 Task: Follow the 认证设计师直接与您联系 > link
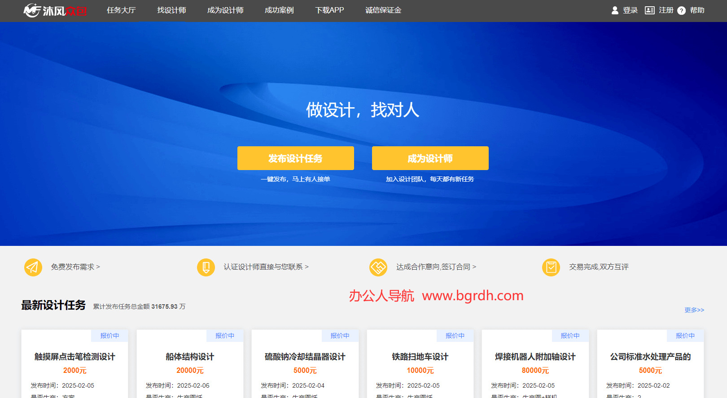pos(266,267)
